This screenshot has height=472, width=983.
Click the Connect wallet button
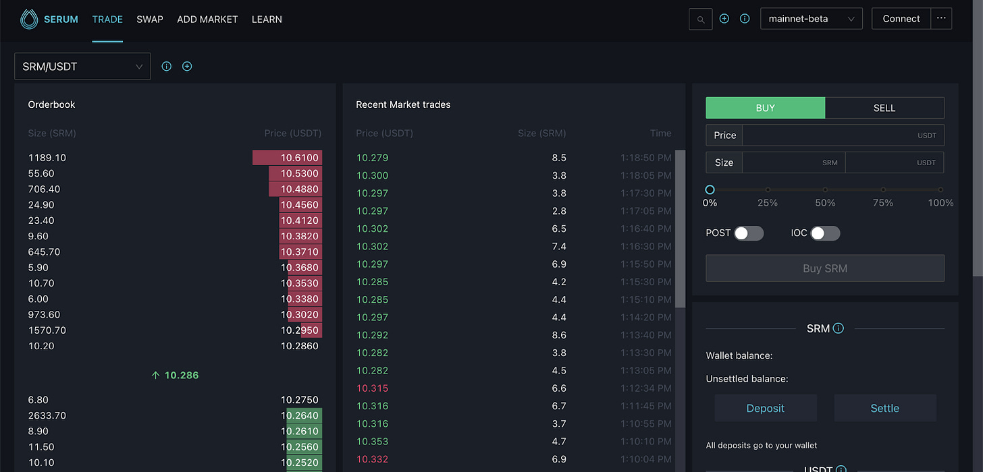pyautogui.click(x=901, y=19)
